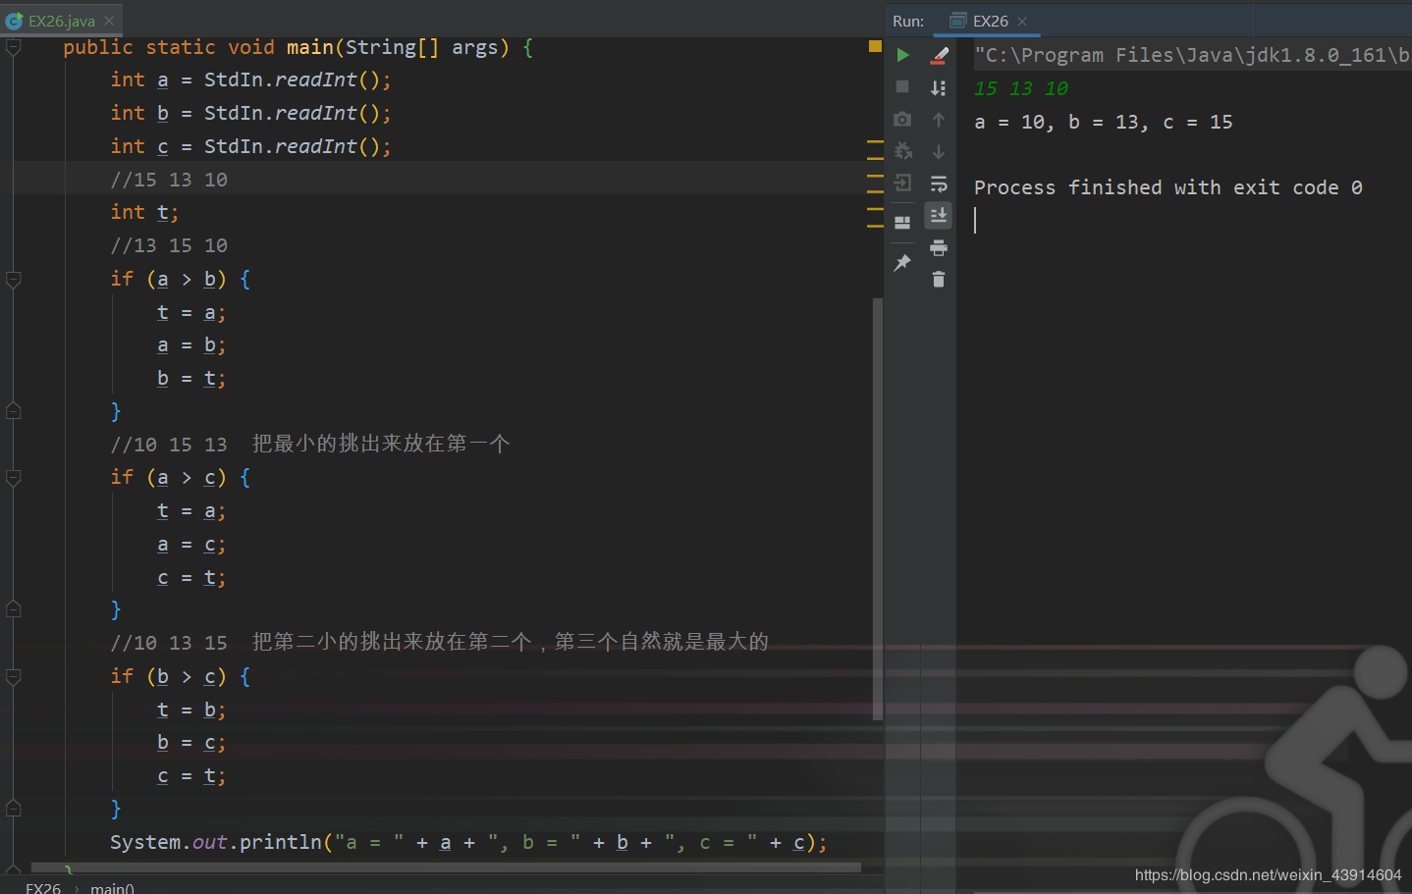The image size is (1412, 894).
Task: Click the 'b = c;' assignment line
Action: pyautogui.click(x=191, y=743)
